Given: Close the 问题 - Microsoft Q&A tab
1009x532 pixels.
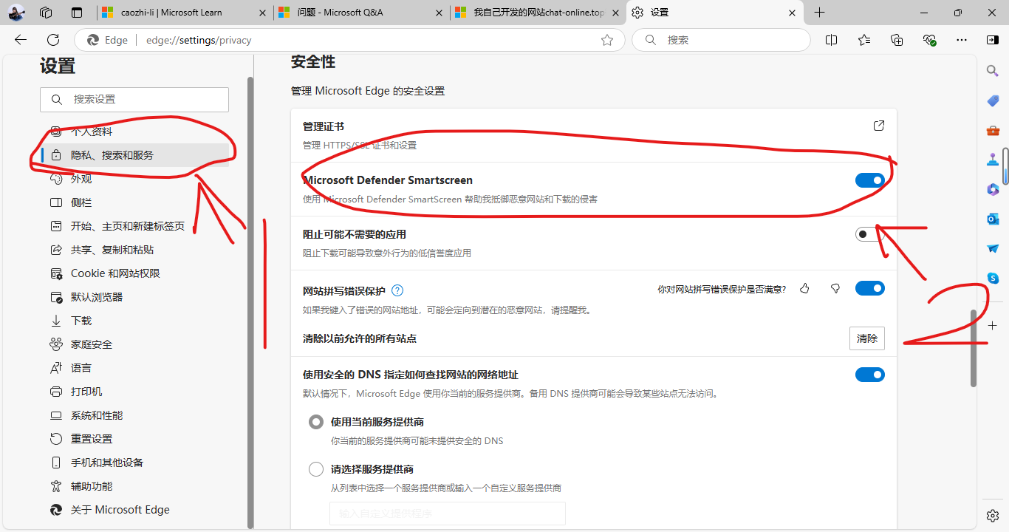Looking at the screenshot, I should tap(439, 13).
